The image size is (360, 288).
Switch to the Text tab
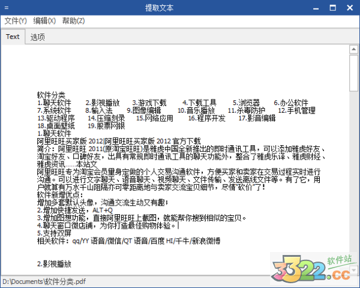point(13,37)
